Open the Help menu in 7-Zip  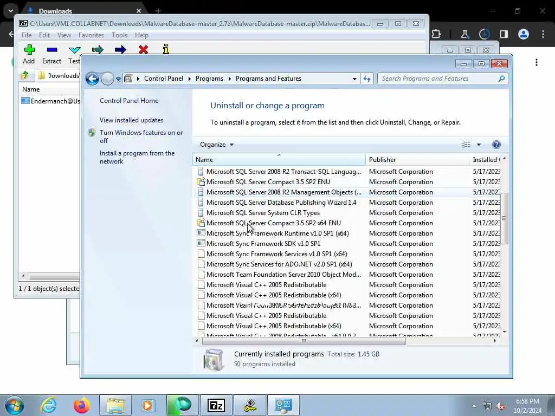point(141,35)
